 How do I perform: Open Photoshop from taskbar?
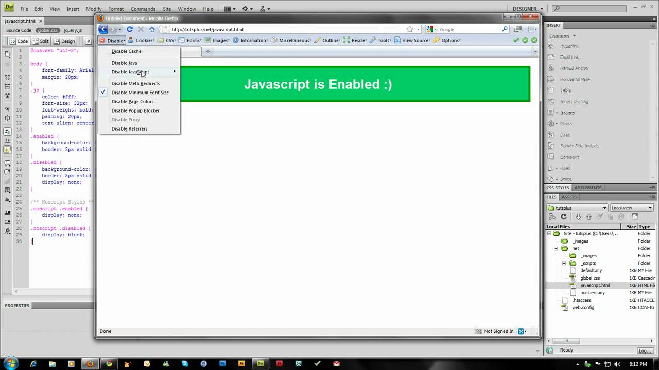(222, 364)
